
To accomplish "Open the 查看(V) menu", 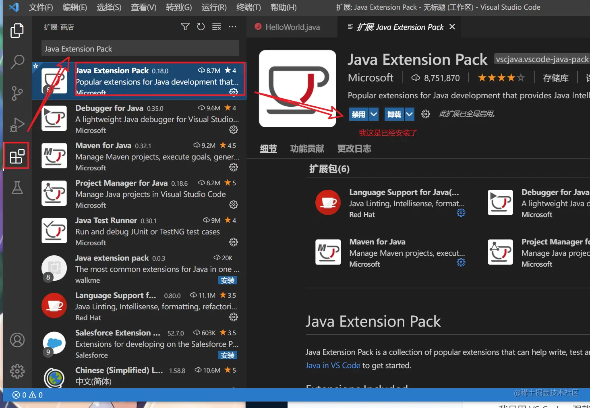I will tap(144, 7).
